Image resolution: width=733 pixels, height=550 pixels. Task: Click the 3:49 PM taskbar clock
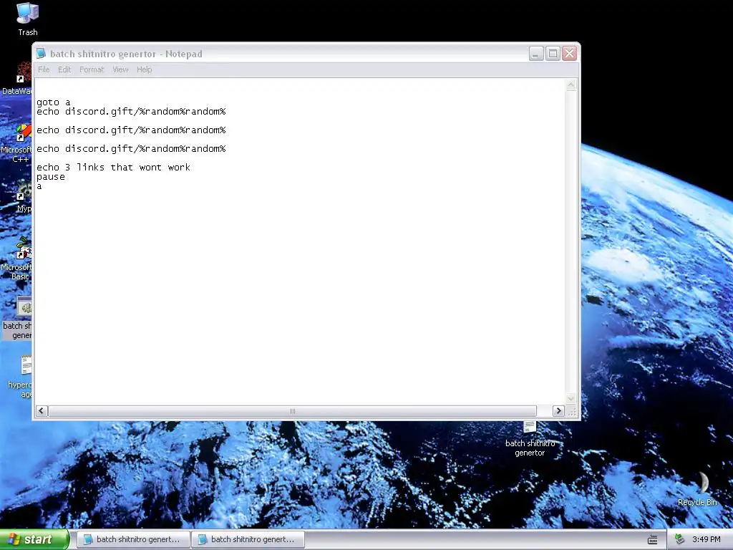point(707,539)
